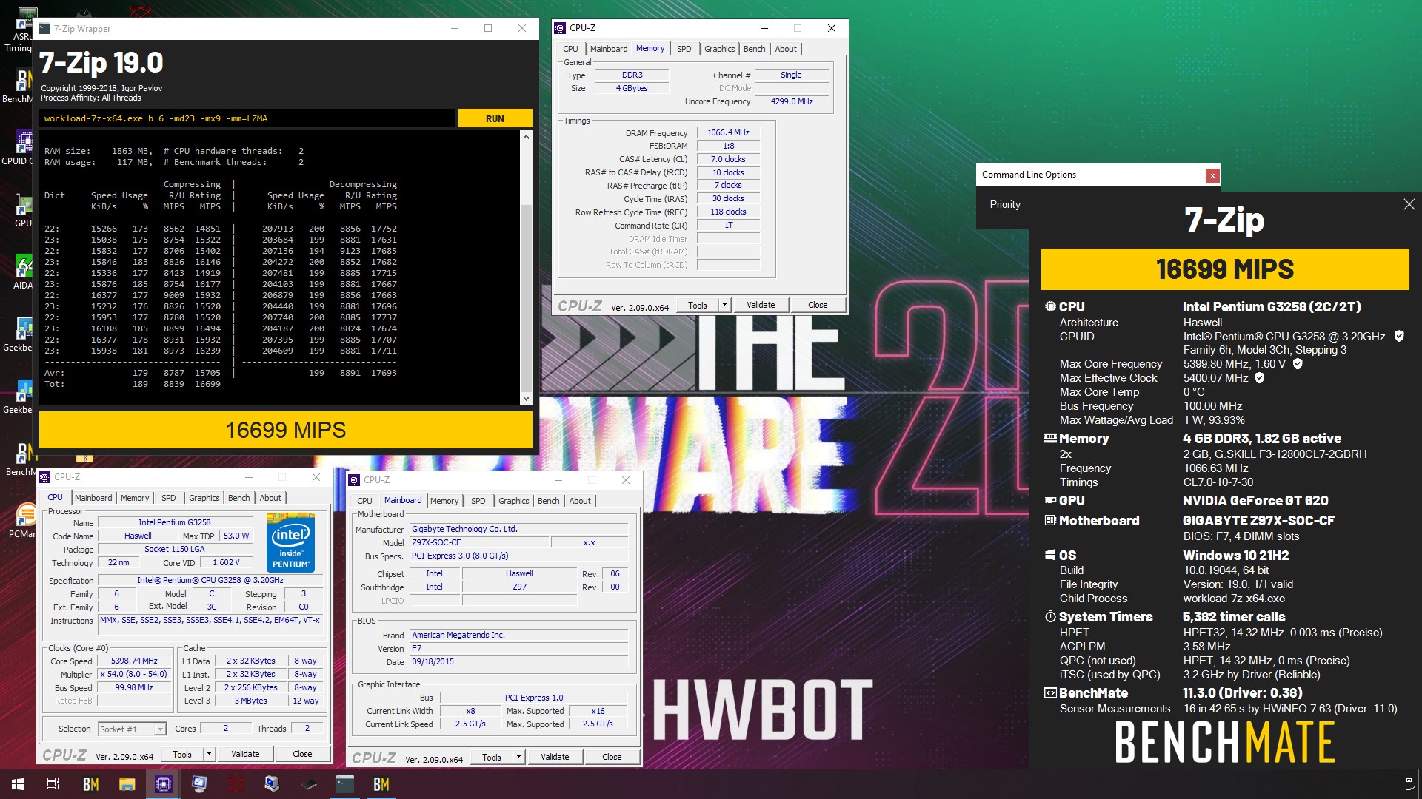Click the 16699 MIPS score in BenchMate panel
This screenshot has height=799, width=1422.
pos(1225,269)
